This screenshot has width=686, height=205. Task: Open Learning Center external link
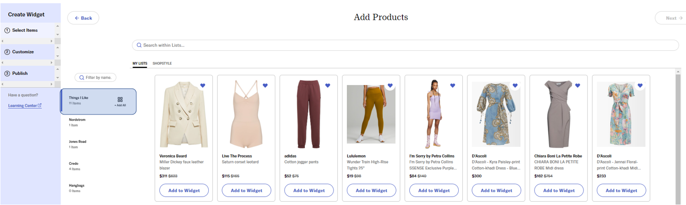point(25,106)
